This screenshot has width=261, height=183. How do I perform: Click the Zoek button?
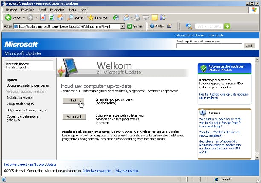pyautogui.click(x=249, y=46)
